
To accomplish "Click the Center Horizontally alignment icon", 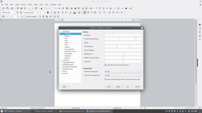I will [88, 13].
